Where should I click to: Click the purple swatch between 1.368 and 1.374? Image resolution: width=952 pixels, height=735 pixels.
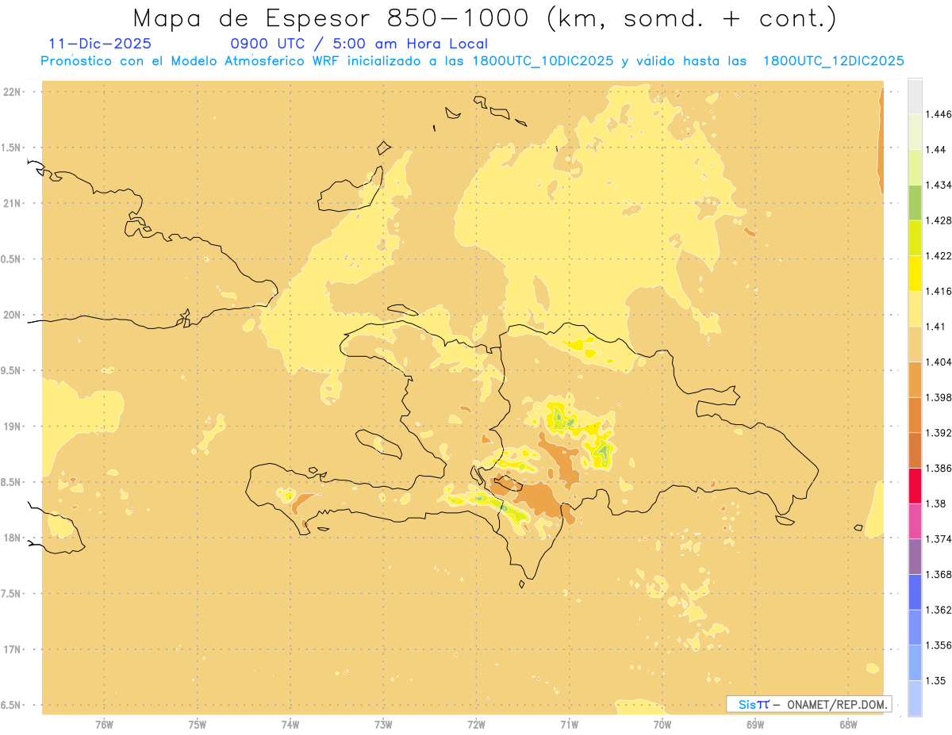point(915,557)
